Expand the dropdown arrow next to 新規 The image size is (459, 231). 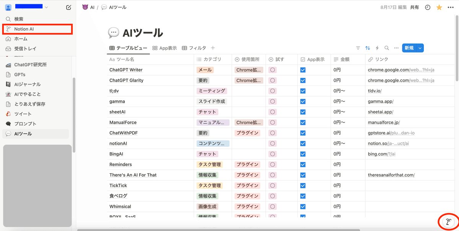420,48
